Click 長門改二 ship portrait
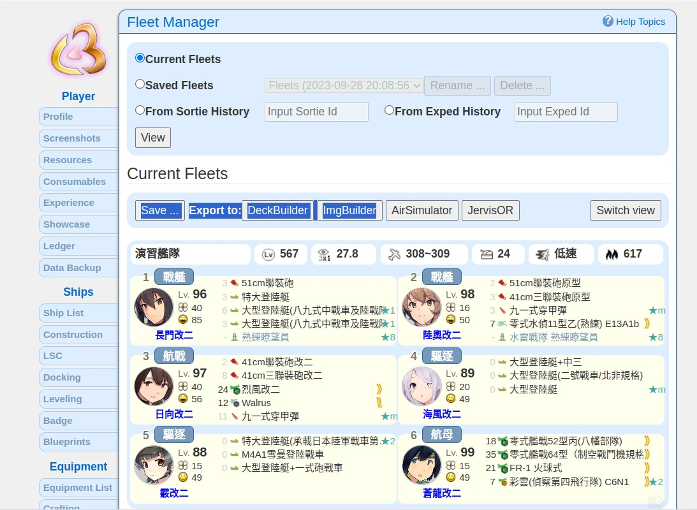Image resolution: width=697 pixels, height=510 pixels. (154, 307)
